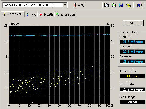Click the Start benchmark button
Image resolution: width=146 pixels, height=109 pixels.
pyautogui.click(x=133, y=23)
